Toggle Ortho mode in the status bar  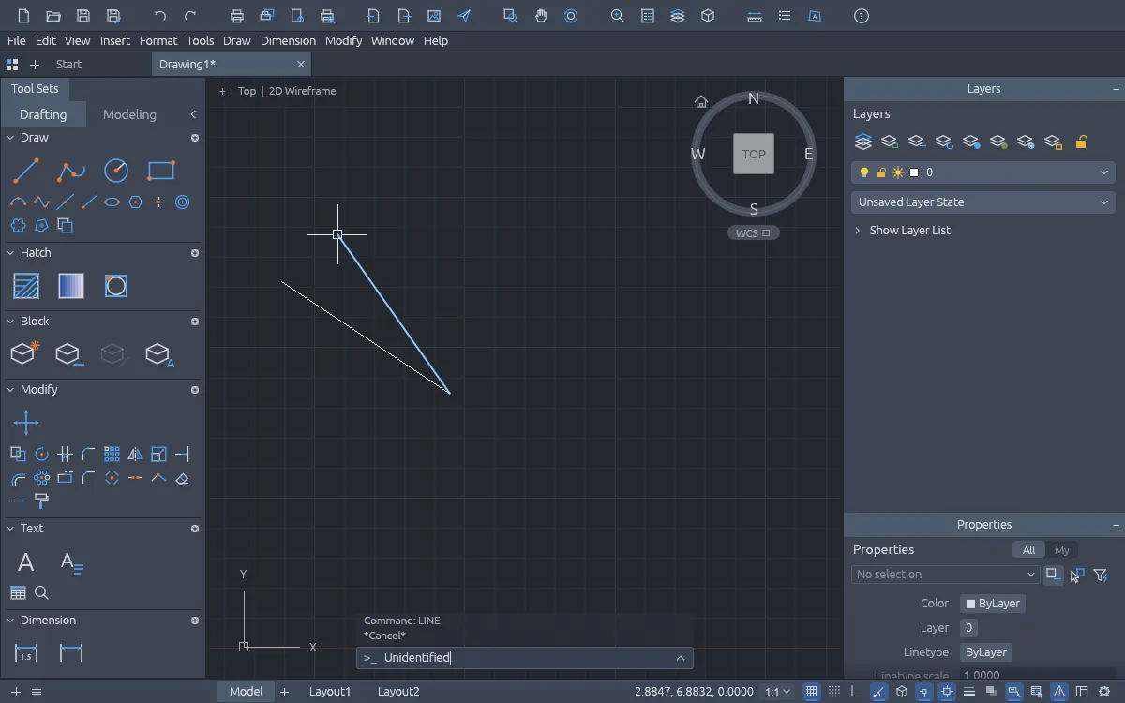[857, 692]
